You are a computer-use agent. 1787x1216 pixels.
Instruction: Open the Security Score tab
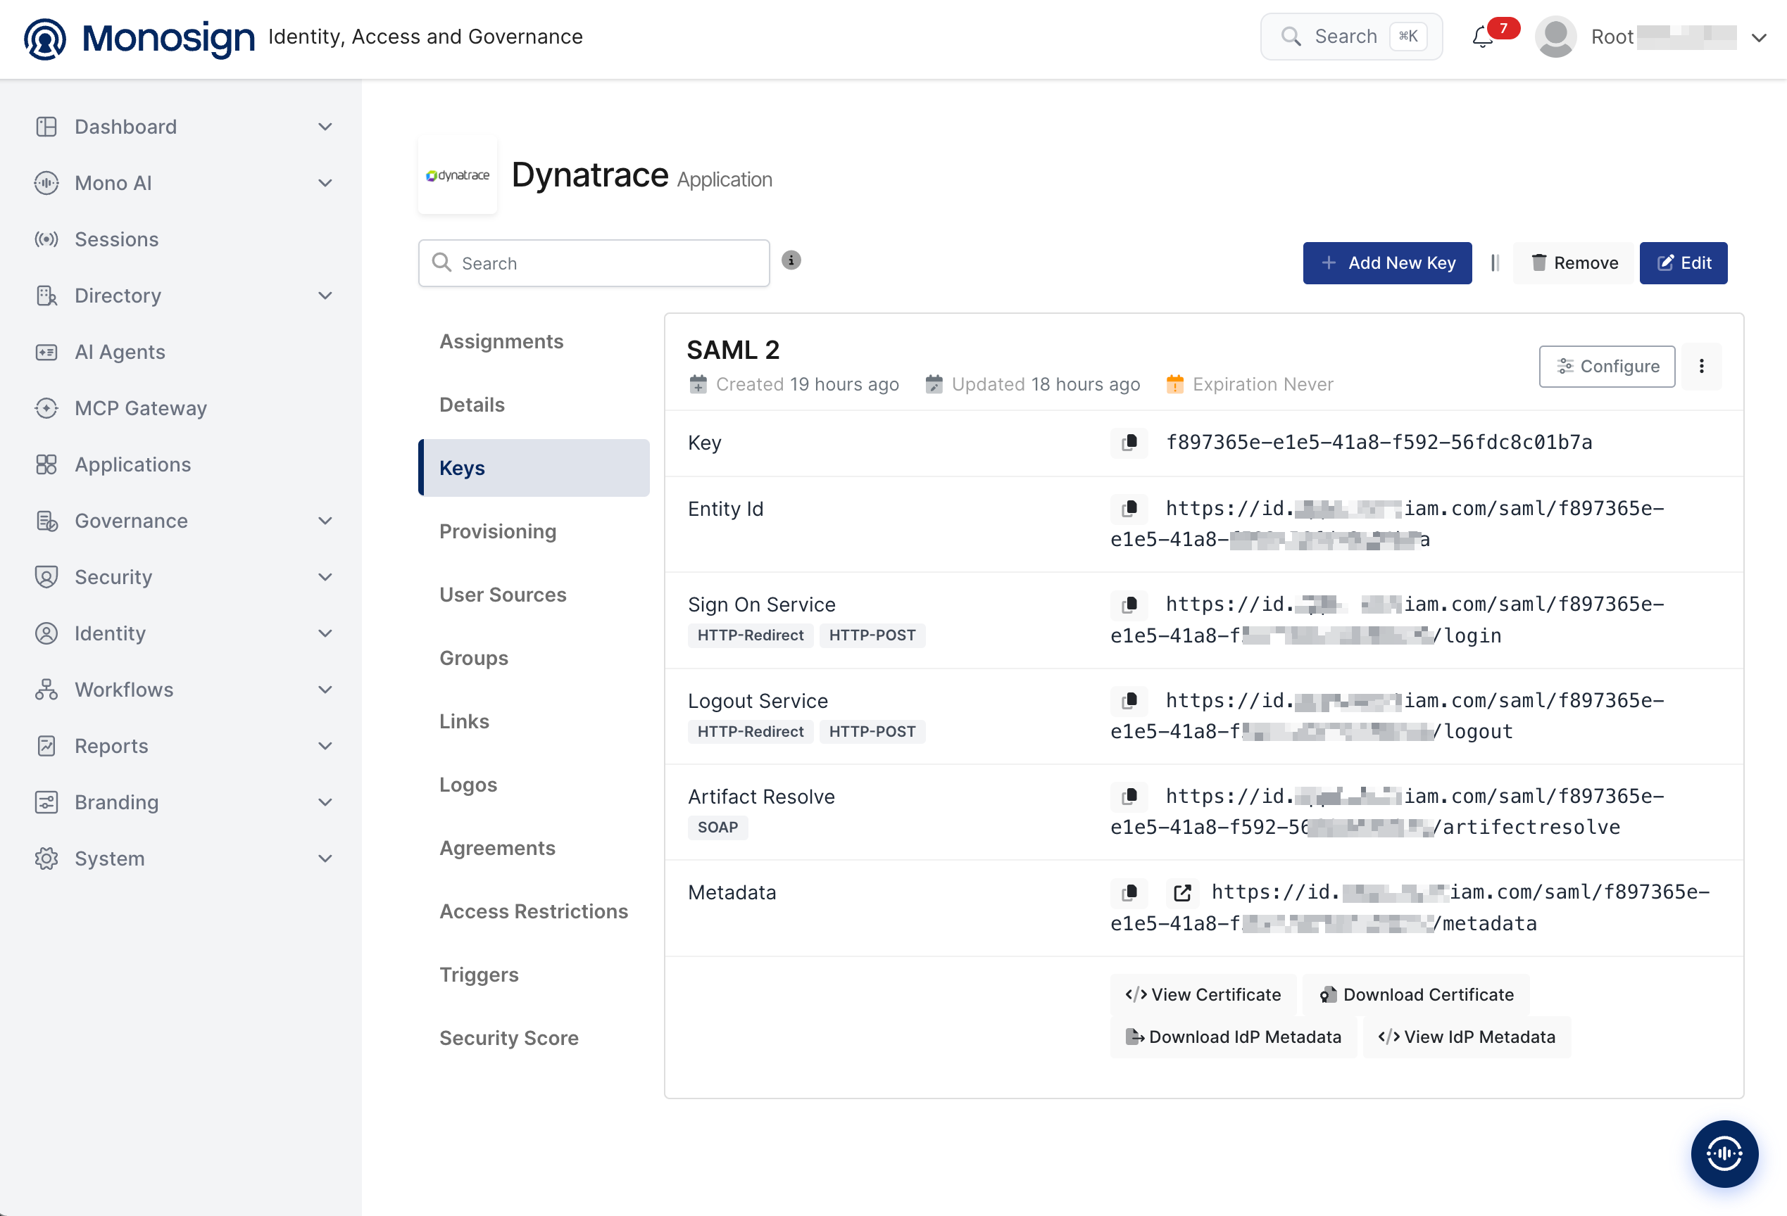pos(534,1039)
